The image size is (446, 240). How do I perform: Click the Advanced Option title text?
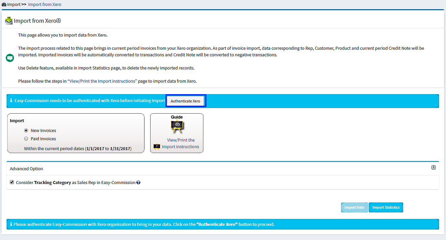(26, 169)
